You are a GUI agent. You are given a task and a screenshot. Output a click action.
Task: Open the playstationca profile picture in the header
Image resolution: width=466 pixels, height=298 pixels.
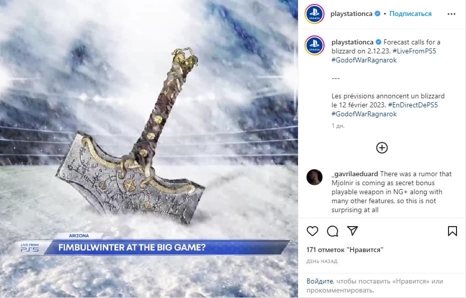point(314,13)
